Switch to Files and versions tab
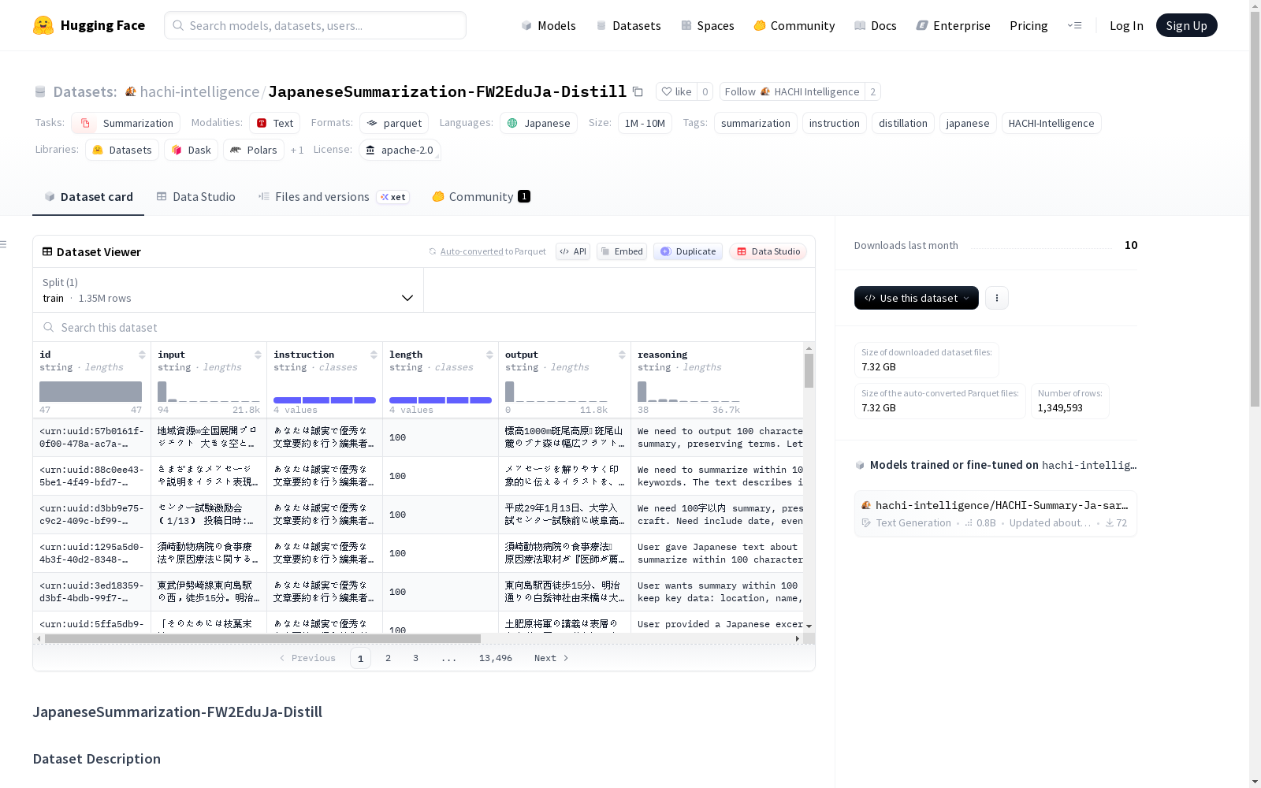Screen dimensions: 1261x788 [333, 197]
